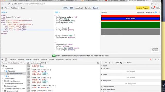The image size is (165, 92).
Task: Open the DevTools Application tab
Action: tap(60, 60)
